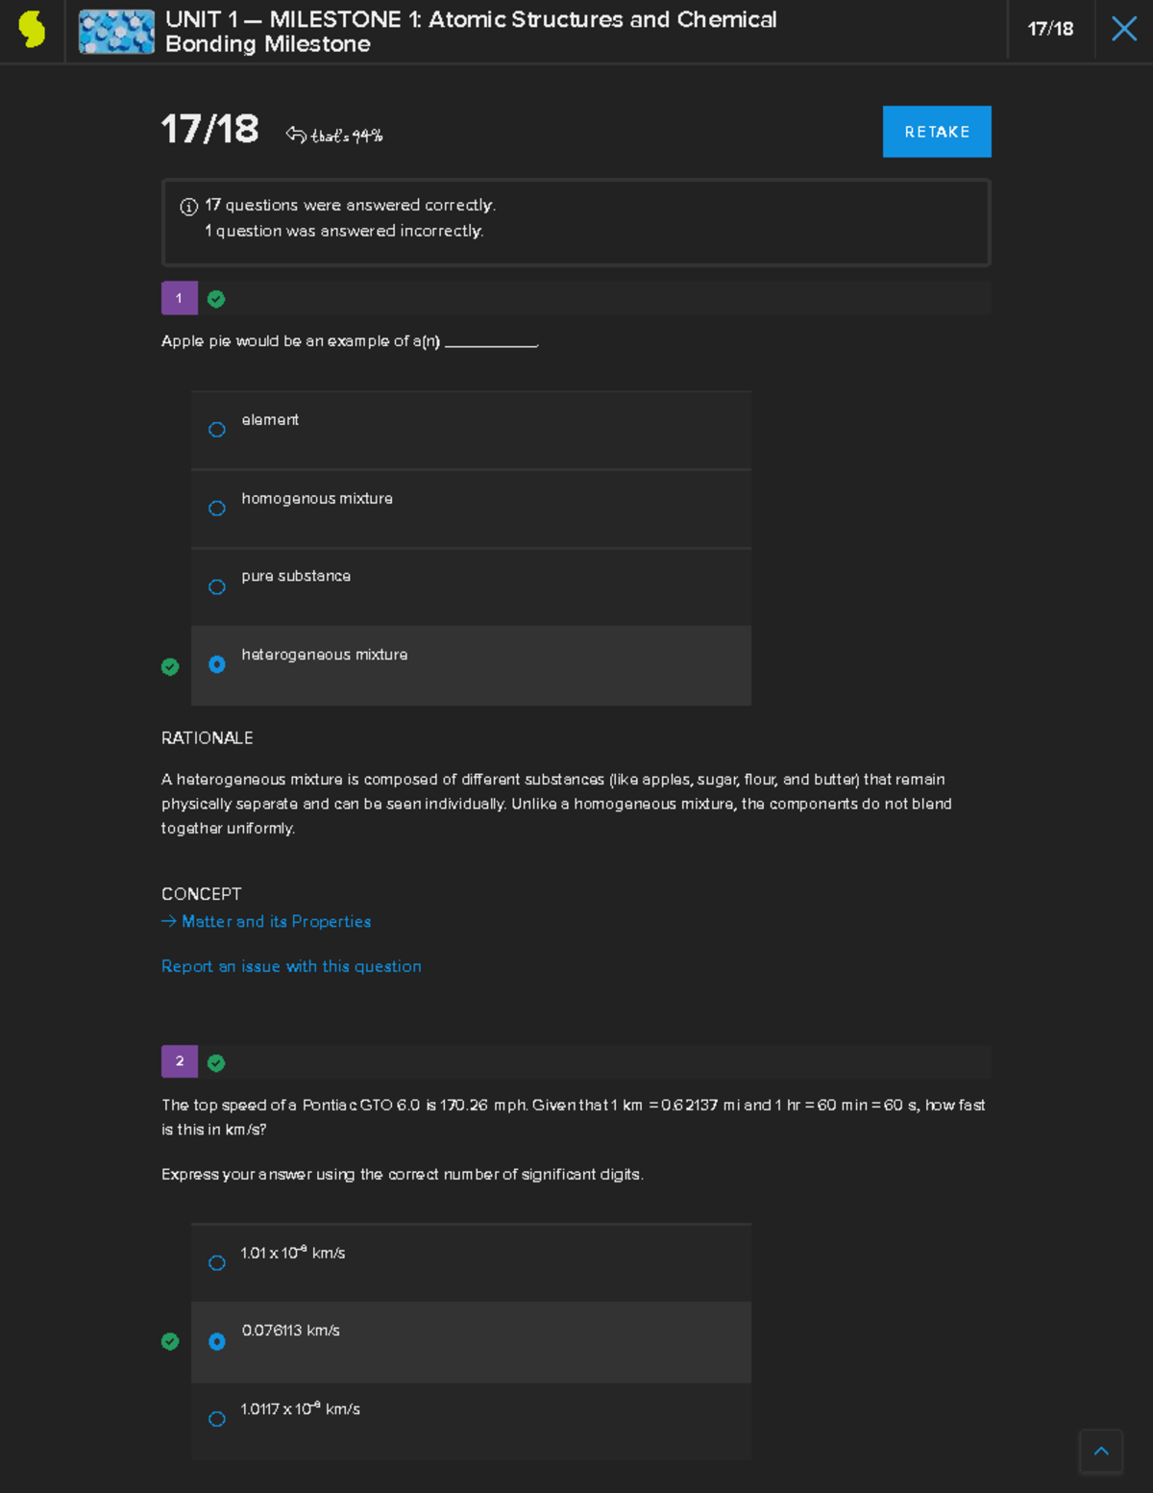1153x1493 pixels.
Task: Close the milestone results with X icon
Action: [x=1123, y=29]
